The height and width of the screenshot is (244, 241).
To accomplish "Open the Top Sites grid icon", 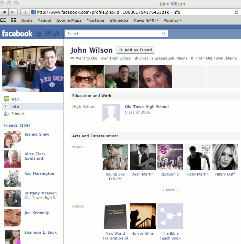I will tap(13, 20).
